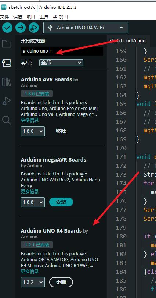The image size is (156, 298).
Task: Click 安装 to install megaAVR Boards
Action: tap(61, 202)
